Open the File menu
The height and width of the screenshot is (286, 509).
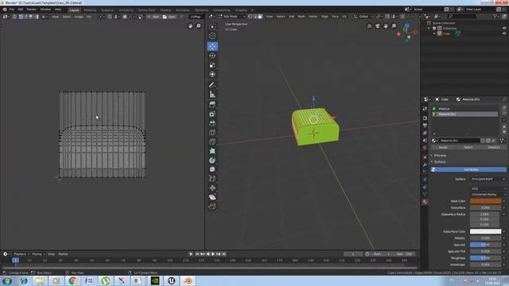point(12,10)
